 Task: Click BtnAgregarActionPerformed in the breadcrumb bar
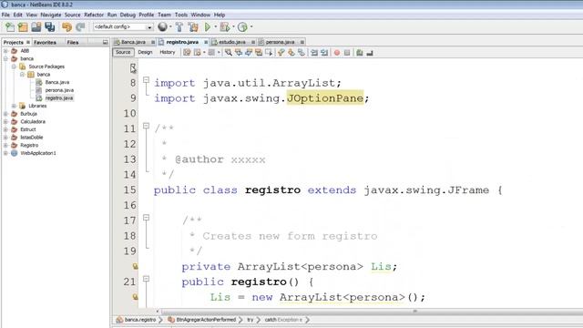(x=206, y=320)
